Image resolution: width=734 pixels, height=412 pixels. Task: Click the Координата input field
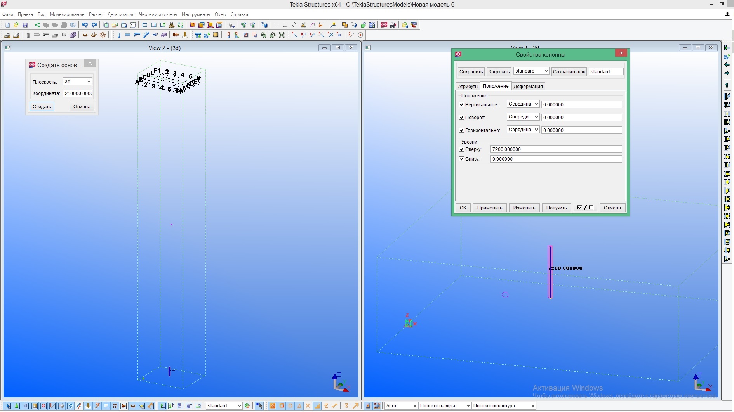pos(78,93)
